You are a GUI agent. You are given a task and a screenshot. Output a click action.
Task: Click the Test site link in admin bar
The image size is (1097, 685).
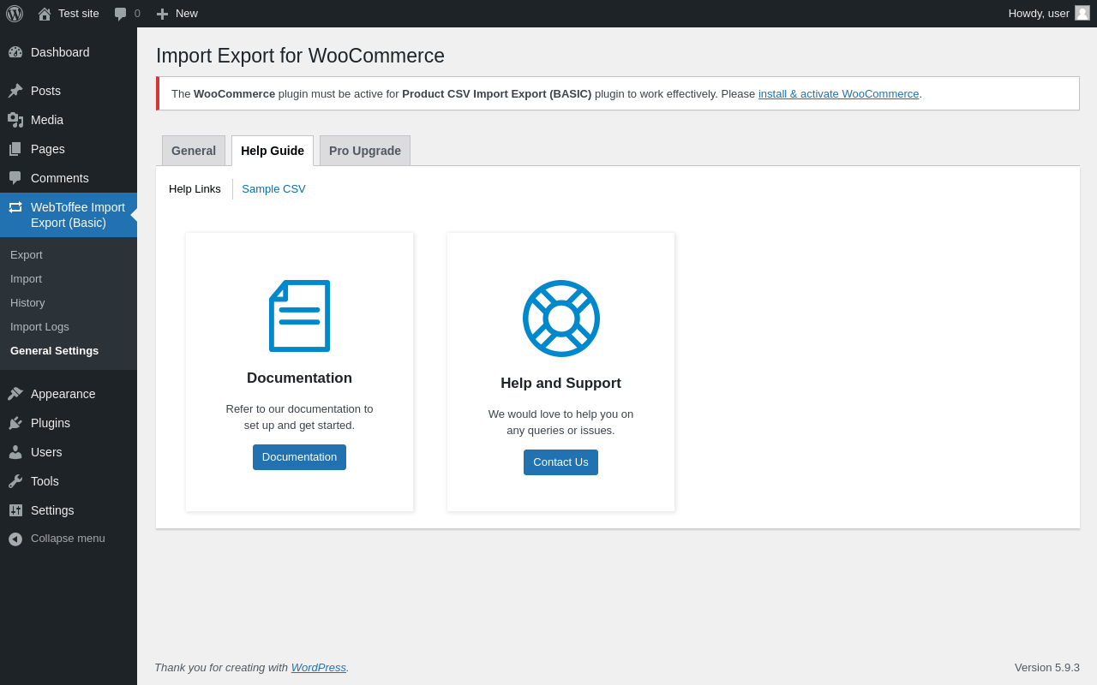(69, 14)
